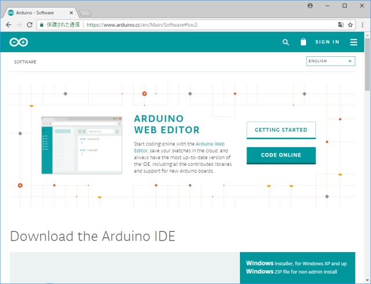Open the shopping bag cart icon
Screen dimensions: 371x284
(303, 42)
